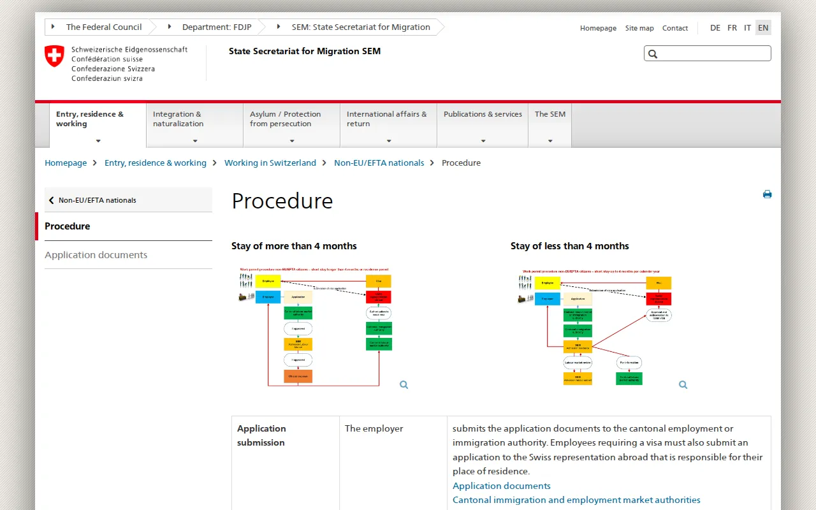This screenshot has height=510, width=816.
Task: Open Cantonal immigration and employment market authorities link
Action: [x=576, y=500]
